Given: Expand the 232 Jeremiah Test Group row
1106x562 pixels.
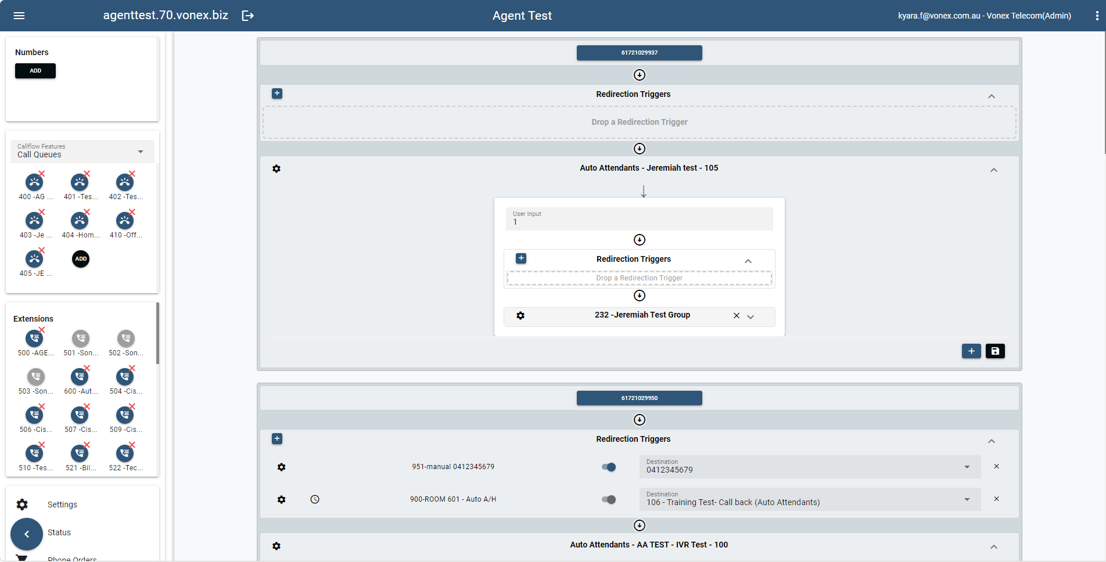Looking at the screenshot, I should 751,316.
